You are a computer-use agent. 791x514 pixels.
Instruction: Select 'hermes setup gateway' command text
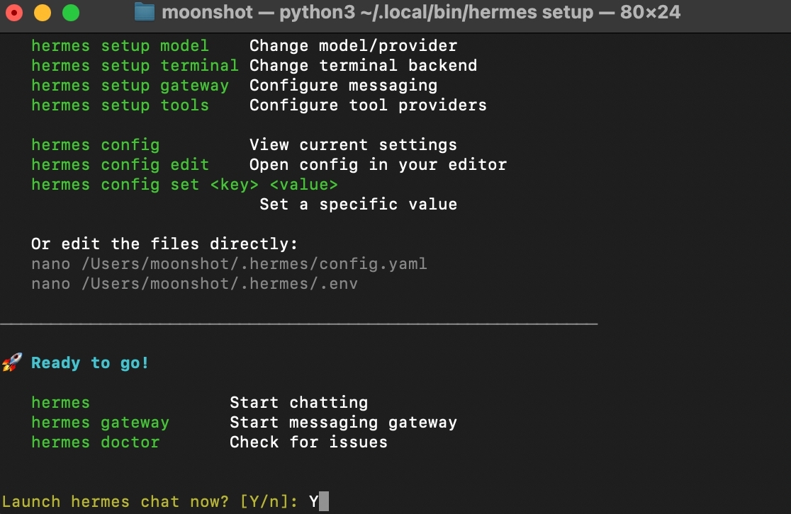point(130,86)
